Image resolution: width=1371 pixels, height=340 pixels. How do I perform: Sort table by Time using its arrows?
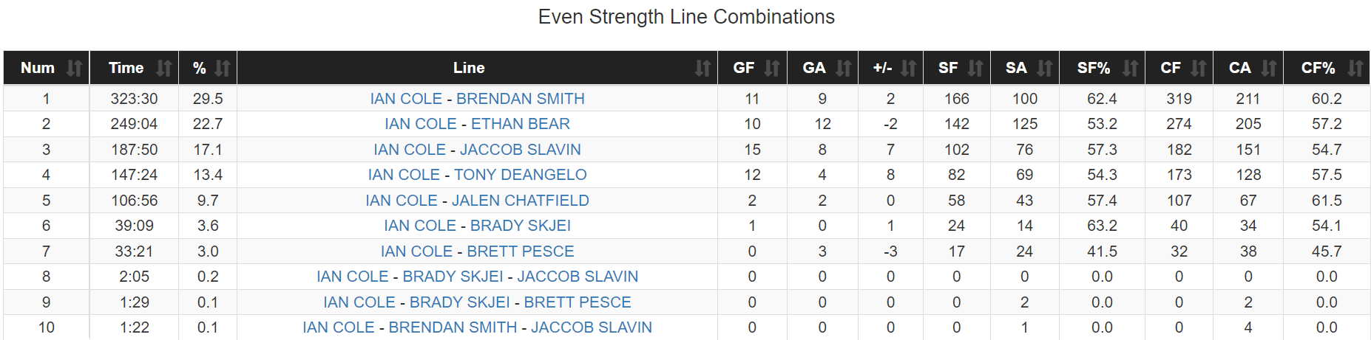point(163,69)
